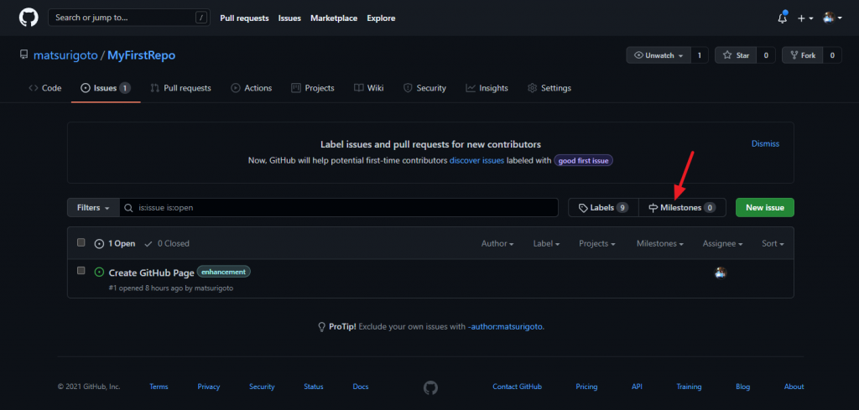859x410 pixels.
Task: Open Issues in the top header
Action: point(289,18)
